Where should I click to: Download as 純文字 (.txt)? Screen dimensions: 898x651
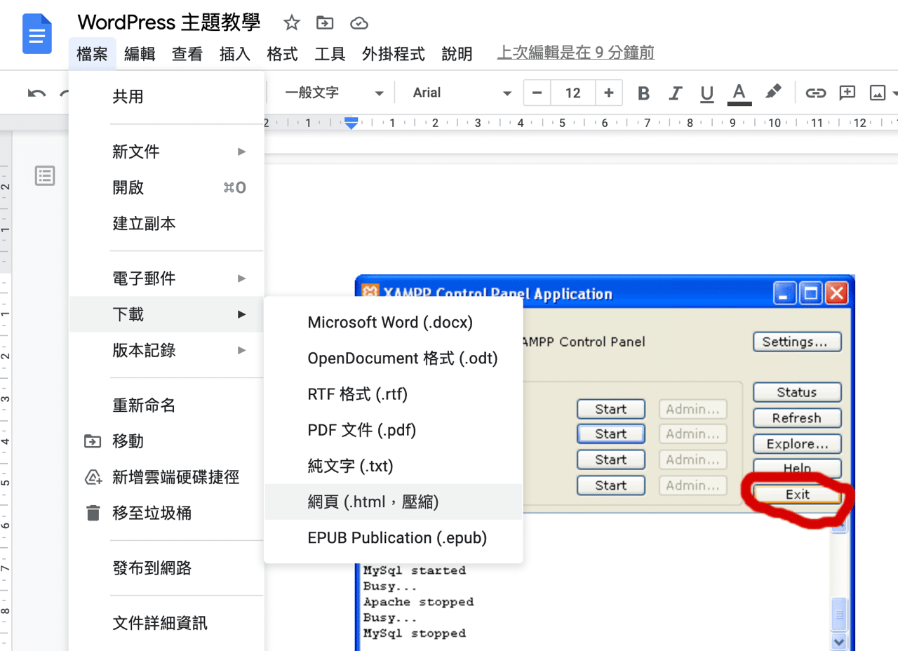click(x=393, y=466)
